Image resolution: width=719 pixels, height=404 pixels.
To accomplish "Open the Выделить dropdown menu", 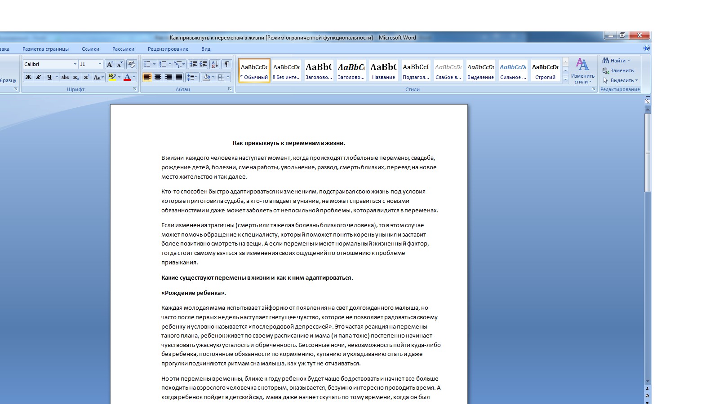I will click(x=620, y=80).
